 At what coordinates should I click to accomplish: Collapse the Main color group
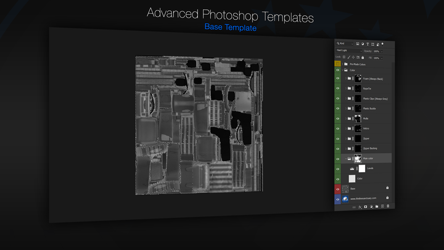346,159
